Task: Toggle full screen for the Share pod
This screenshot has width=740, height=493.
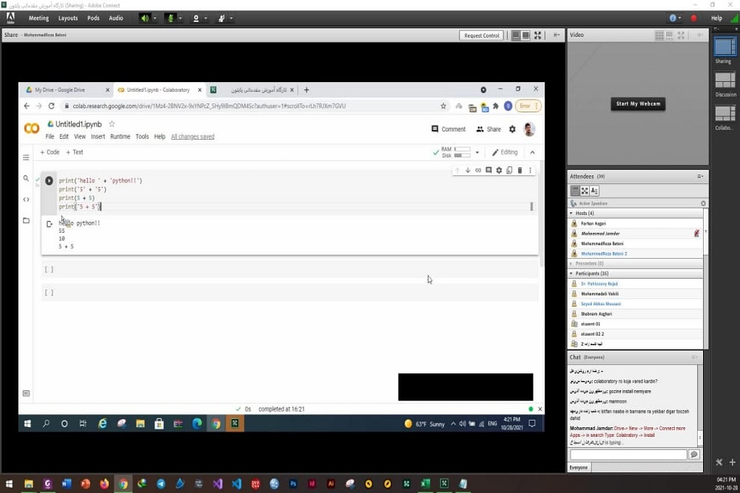Action: coord(537,35)
